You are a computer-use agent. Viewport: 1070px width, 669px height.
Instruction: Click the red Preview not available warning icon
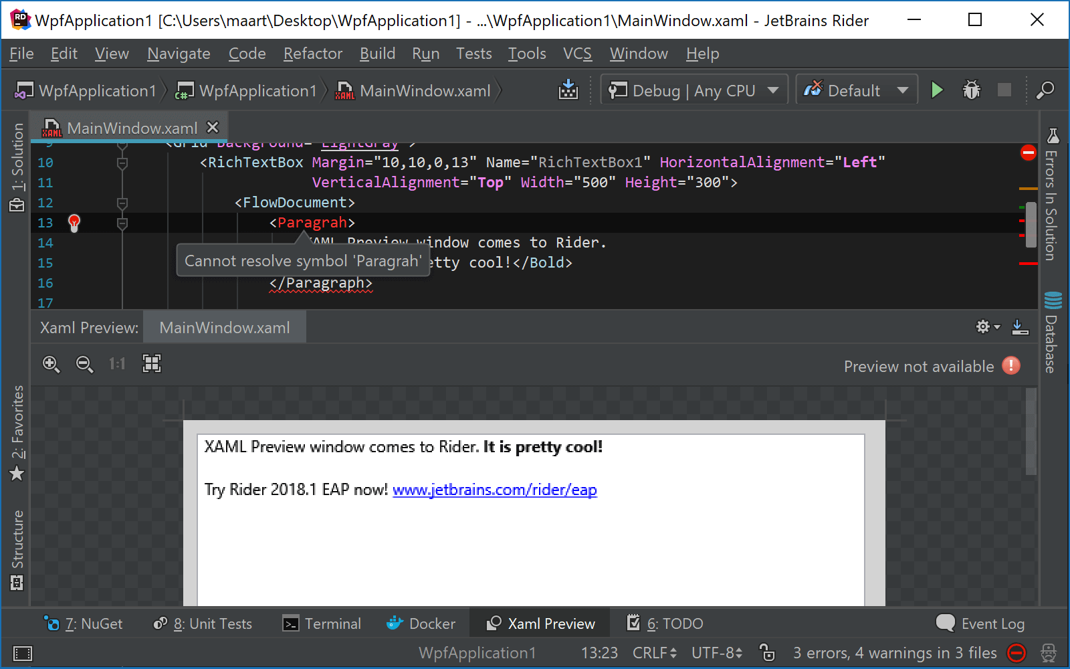1011,365
